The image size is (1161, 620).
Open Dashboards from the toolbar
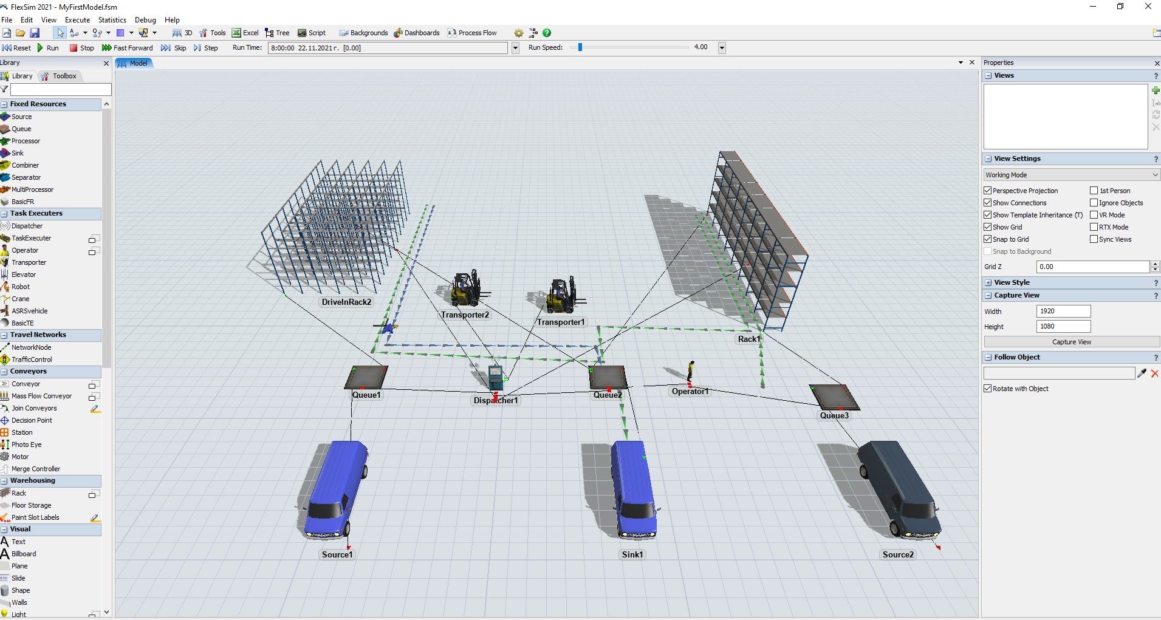pyautogui.click(x=416, y=33)
